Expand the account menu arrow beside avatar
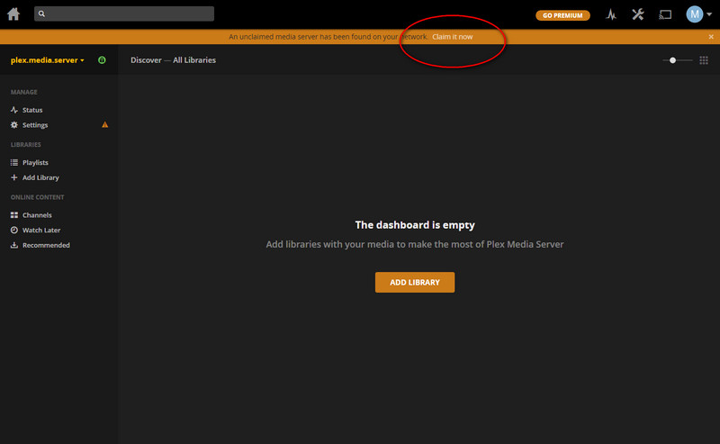 tap(709, 14)
